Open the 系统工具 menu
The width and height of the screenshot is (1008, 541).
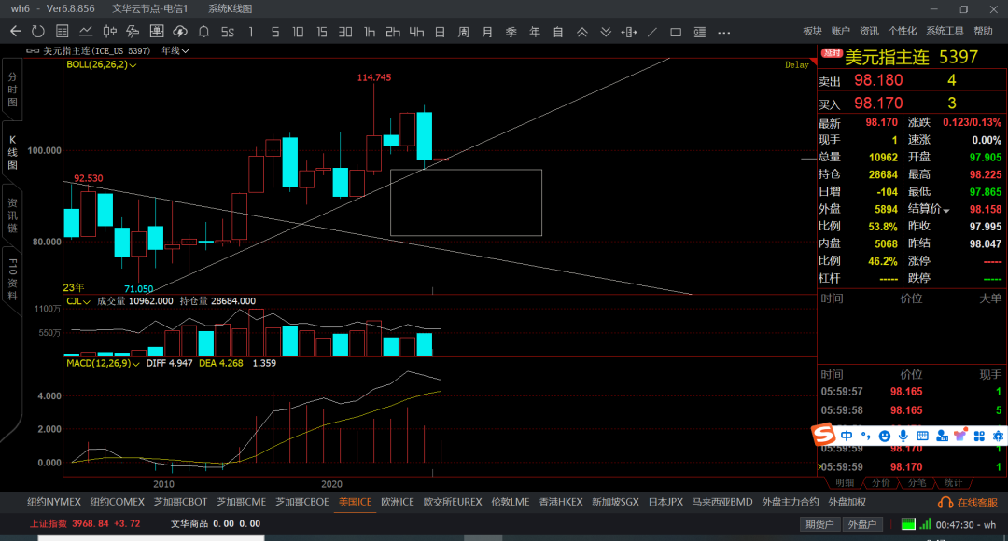click(945, 31)
